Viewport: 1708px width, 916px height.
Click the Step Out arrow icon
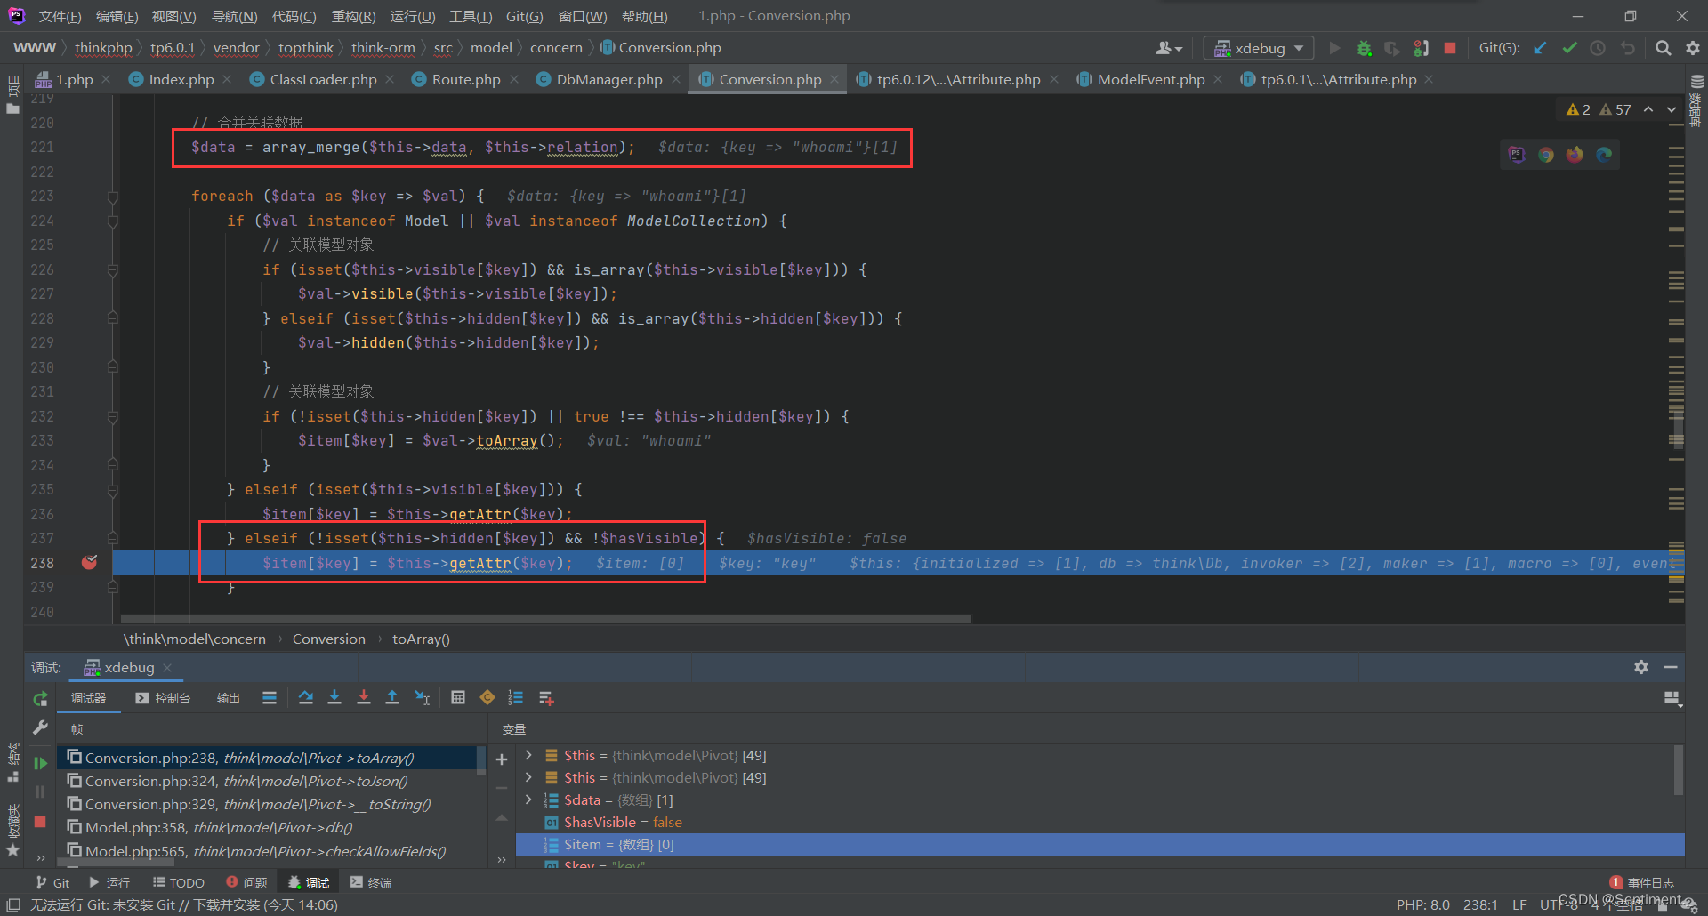coord(392,698)
